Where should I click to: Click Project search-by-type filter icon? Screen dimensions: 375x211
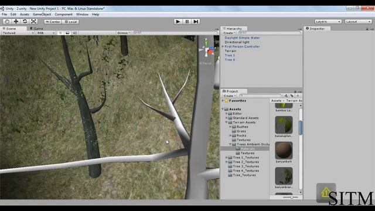click(286, 96)
